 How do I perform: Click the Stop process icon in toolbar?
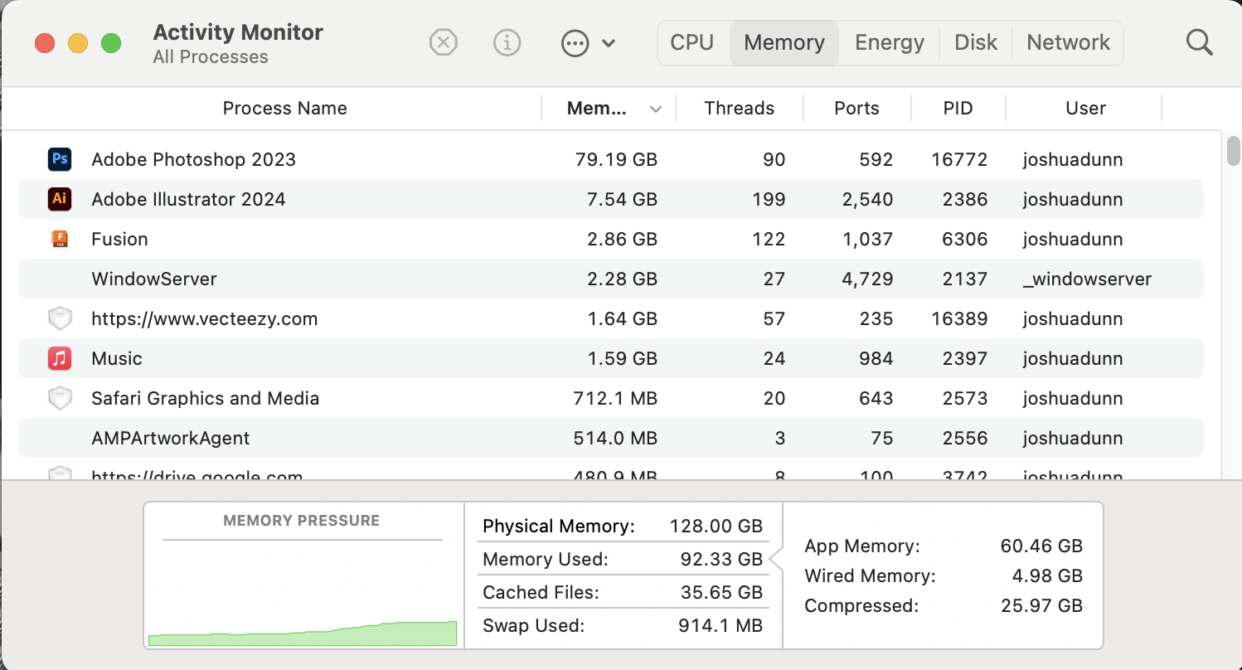coord(444,42)
